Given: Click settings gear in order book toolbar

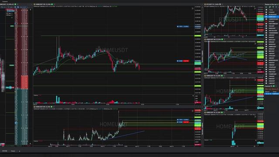Looking at the screenshot, I should pos(15,7).
